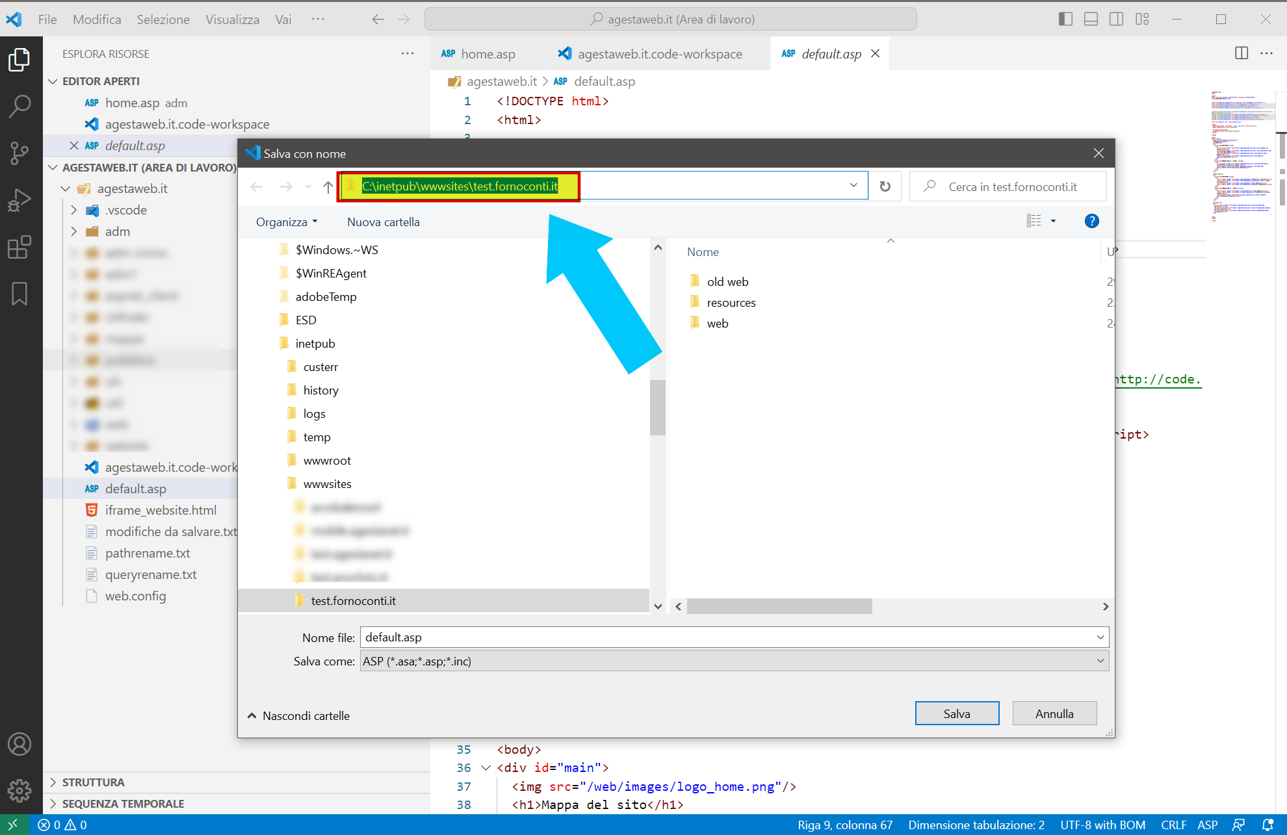This screenshot has width=1287, height=835.
Task: Open the Vai menu
Action: tap(283, 19)
